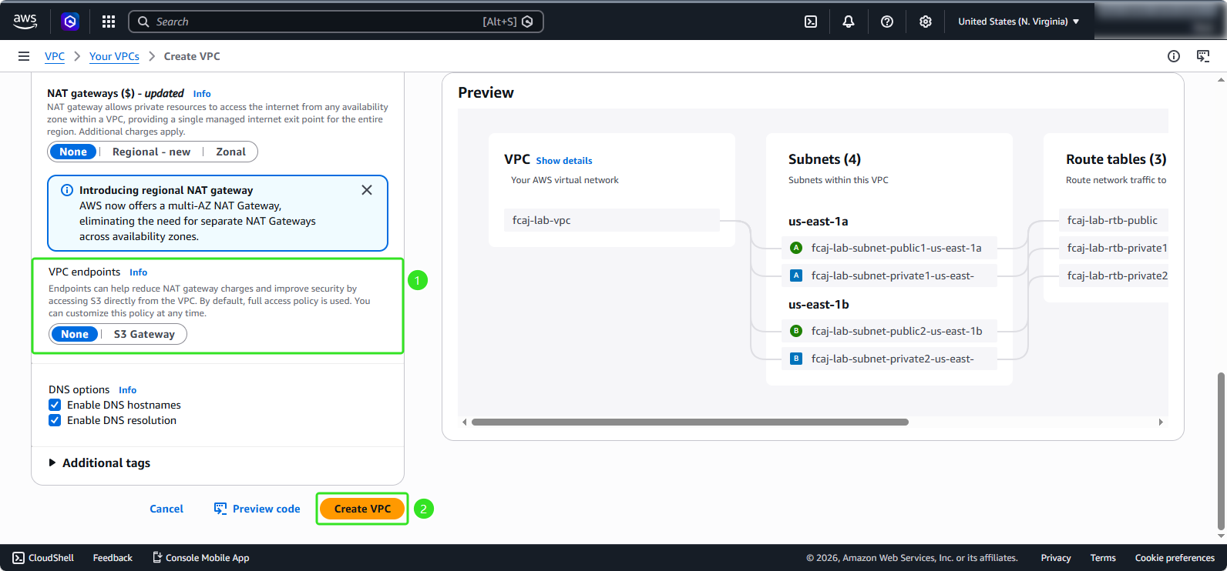Select fcaj-lab-vpc in the preview
The height and width of the screenshot is (571, 1227).
click(612, 220)
